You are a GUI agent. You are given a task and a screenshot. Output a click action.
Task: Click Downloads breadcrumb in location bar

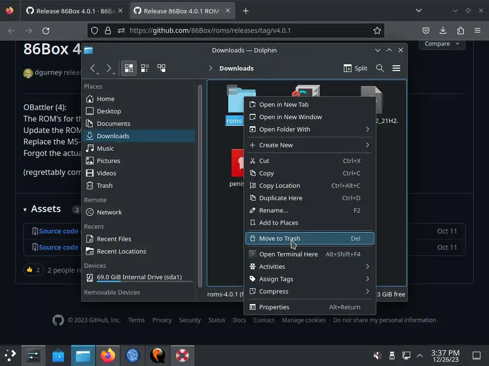pos(236,68)
